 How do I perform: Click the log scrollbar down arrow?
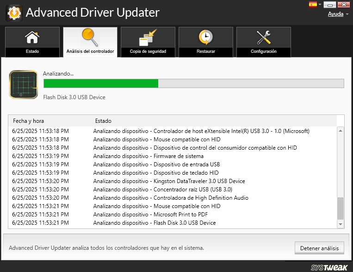point(341,224)
